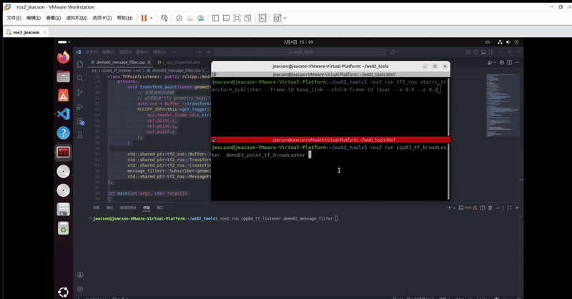This screenshot has width=572, height=299.
Task: Open Run and Debug in activity bar
Action: pos(80,107)
